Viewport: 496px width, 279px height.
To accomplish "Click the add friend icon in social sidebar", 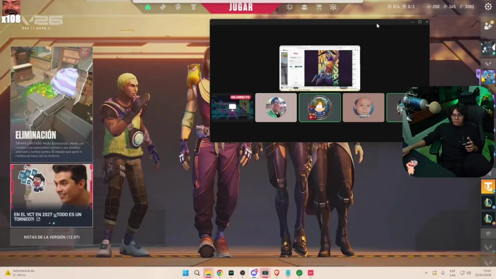I will pos(488,26).
